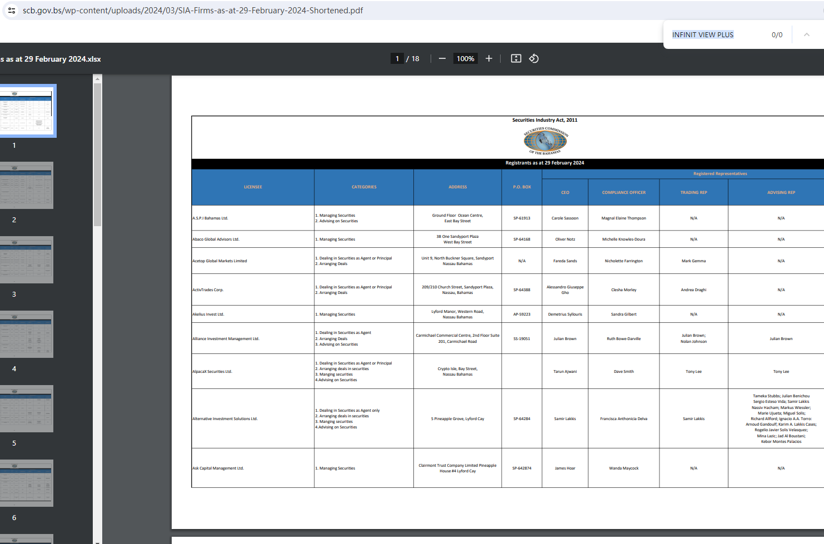Click the Securities Industry Act, 2011 title

545,120
